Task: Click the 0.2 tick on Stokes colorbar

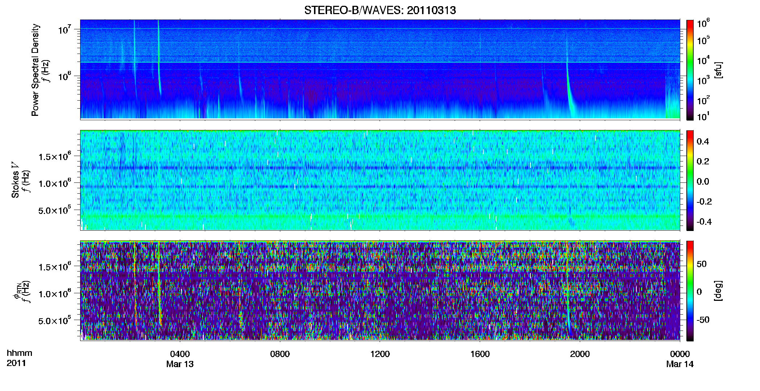Action: pyautogui.click(x=703, y=161)
